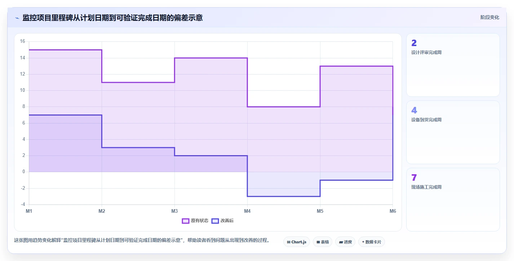Click the 原有状态 legend label
514x261 pixels.
(x=200, y=221)
